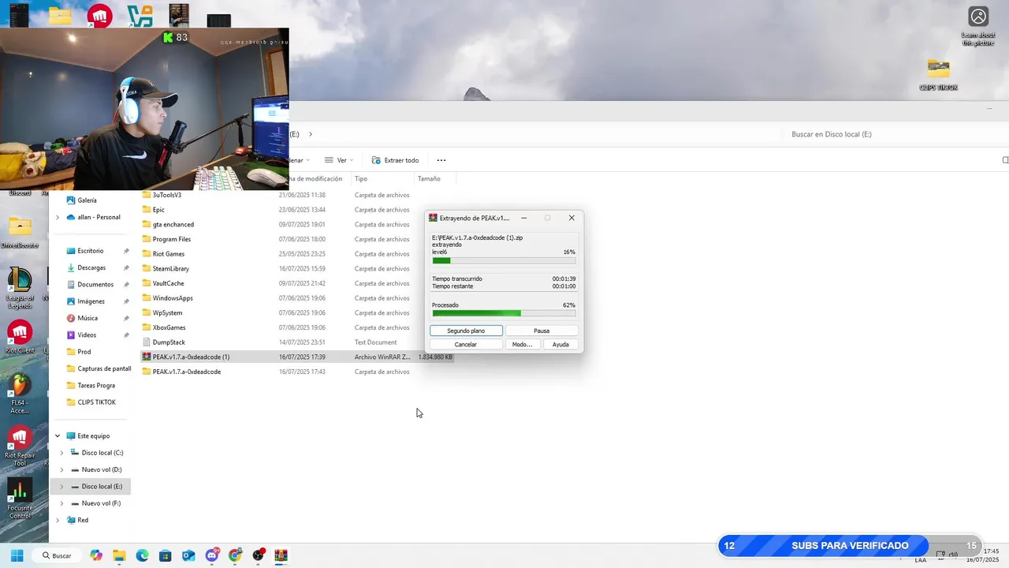Viewport: 1009px width, 568px height.
Task: Expand Nuevo vol (F:) in navigation tree
Action: pos(62,503)
